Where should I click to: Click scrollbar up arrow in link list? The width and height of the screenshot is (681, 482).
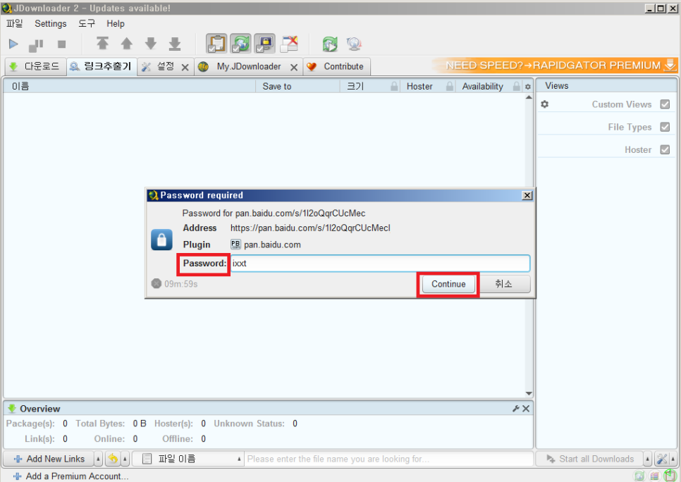(x=529, y=97)
